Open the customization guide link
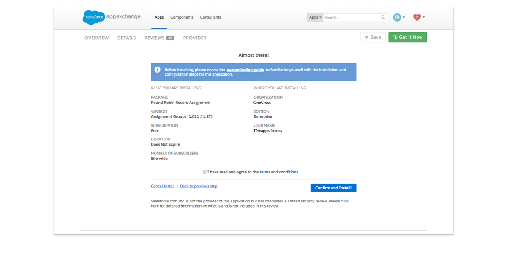Screen dimensions: 507x270 pos(245,70)
